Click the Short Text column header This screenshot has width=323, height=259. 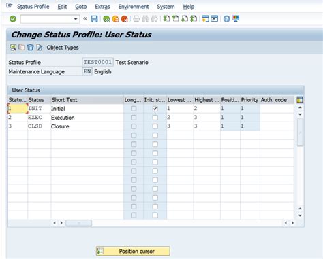click(x=87, y=100)
